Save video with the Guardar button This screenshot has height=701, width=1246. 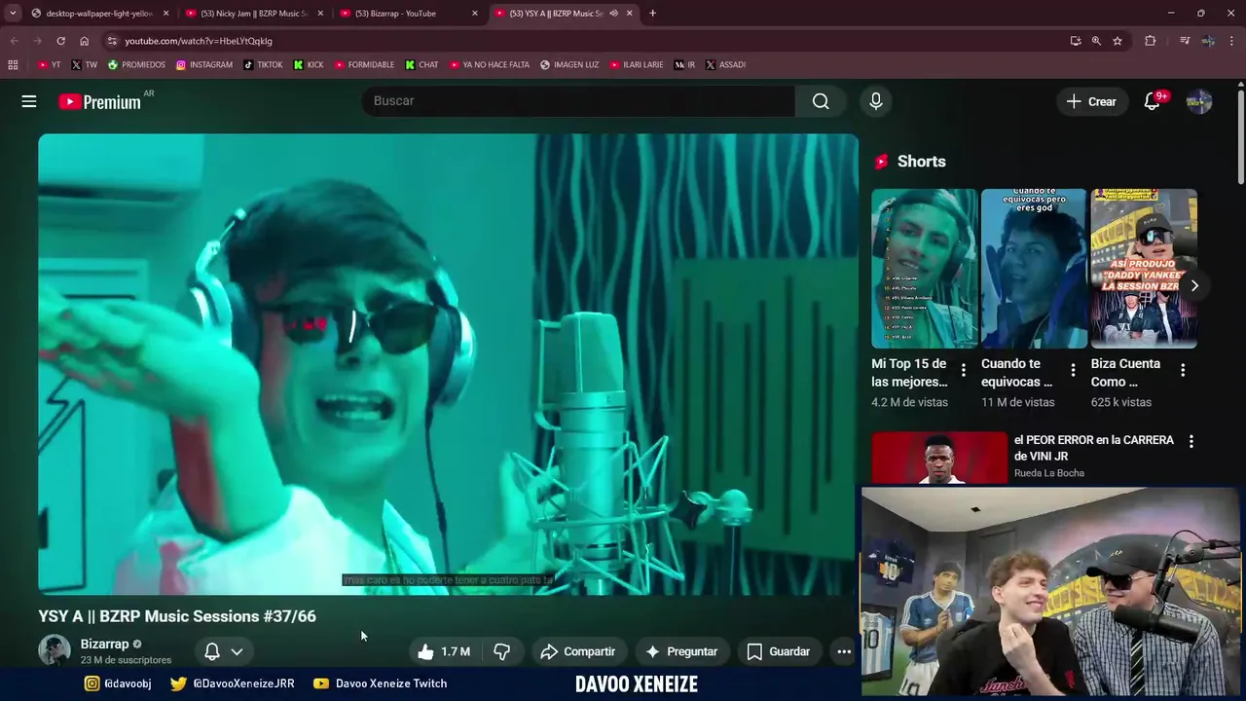coord(778,651)
